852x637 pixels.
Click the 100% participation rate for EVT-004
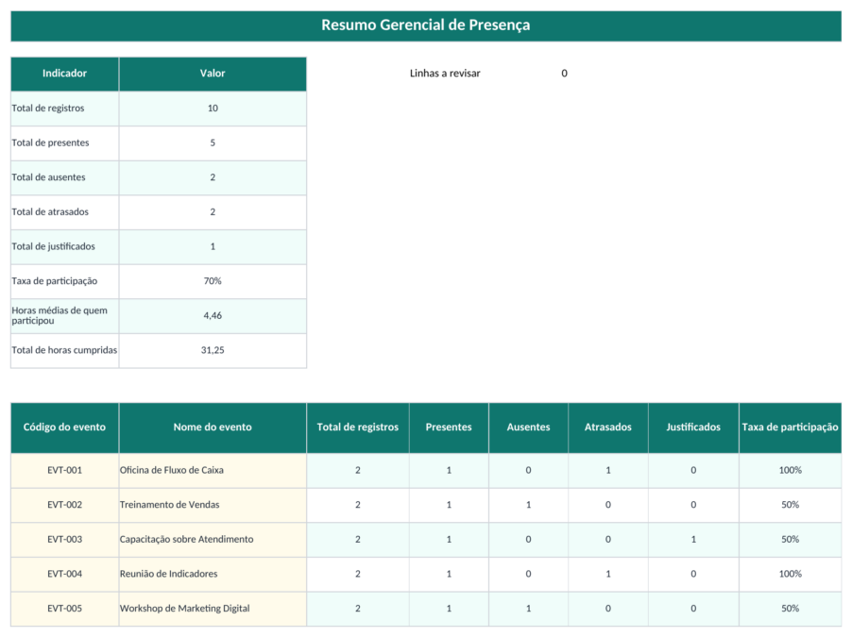(790, 574)
